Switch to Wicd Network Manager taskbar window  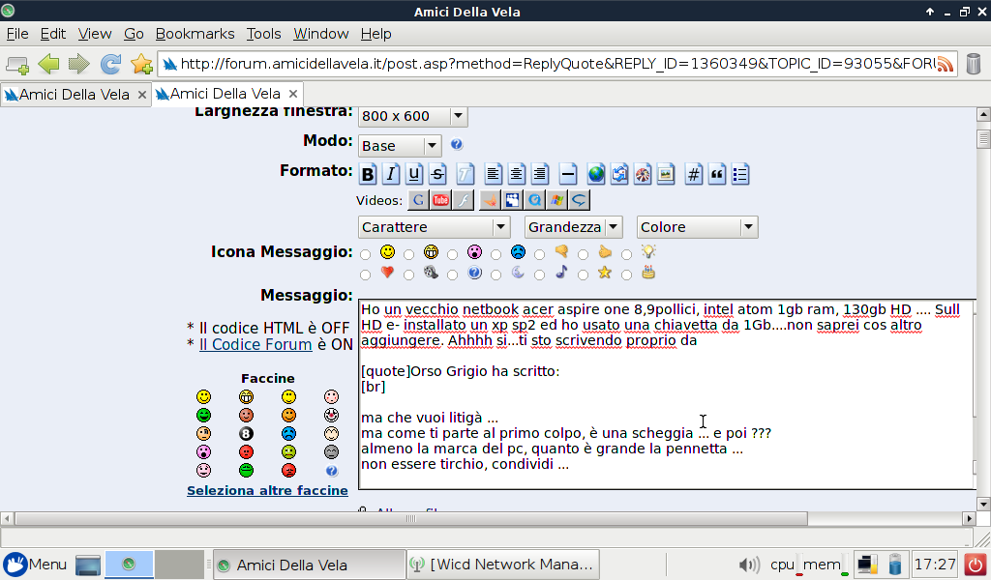click(x=502, y=565)
